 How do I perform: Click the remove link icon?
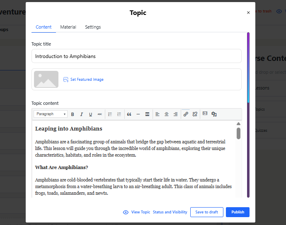pyautogui.click(x=195, y=114)
